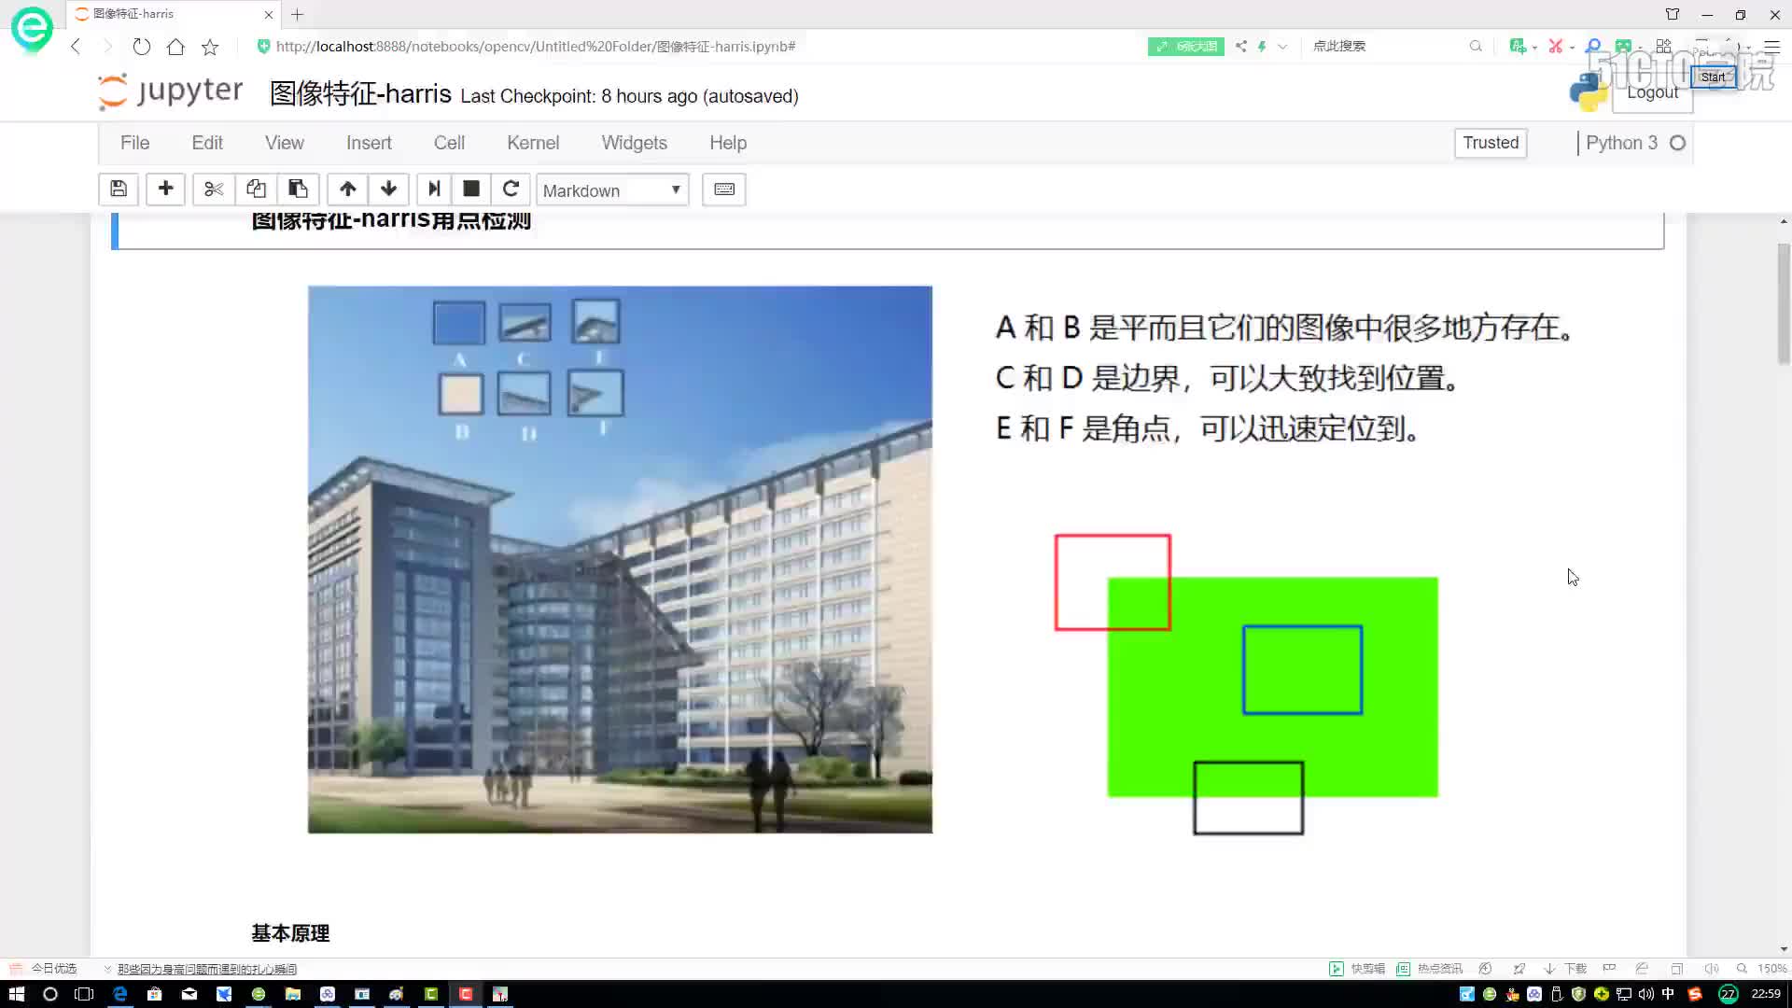Restart the kernel icon

coord(511,189)
